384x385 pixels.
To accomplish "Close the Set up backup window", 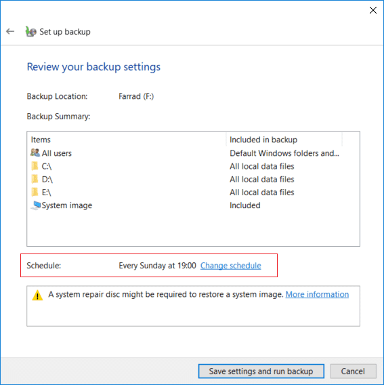I will pos(373,10).
